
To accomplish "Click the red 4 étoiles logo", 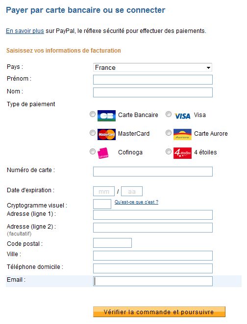I will coord(182,153).
